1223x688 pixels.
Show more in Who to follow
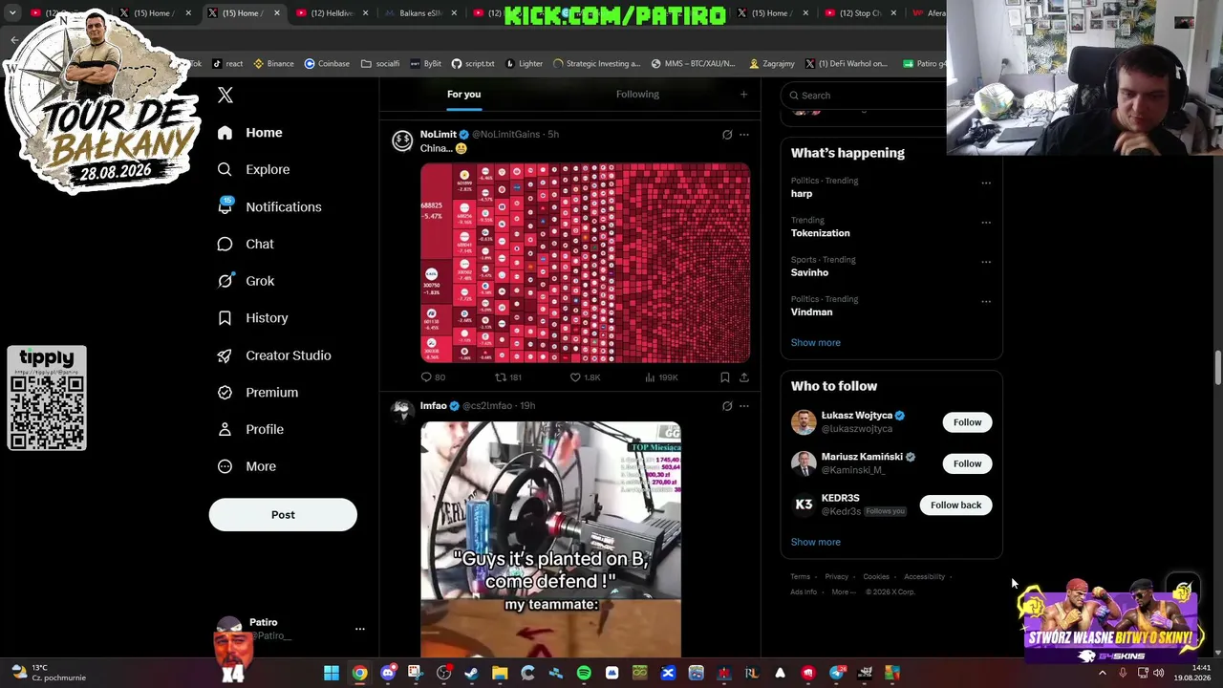[816, 542]
